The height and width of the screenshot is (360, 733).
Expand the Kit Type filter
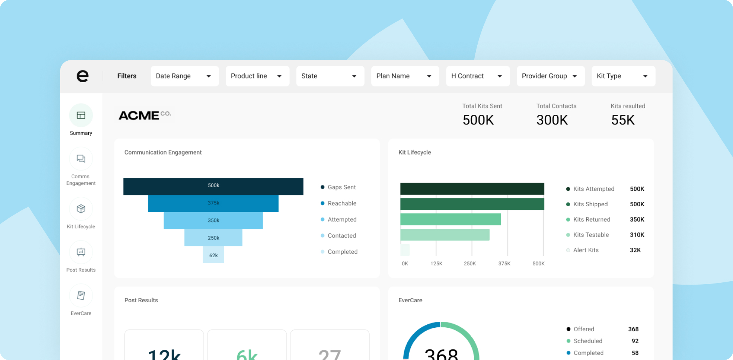(x=624, y=76)
